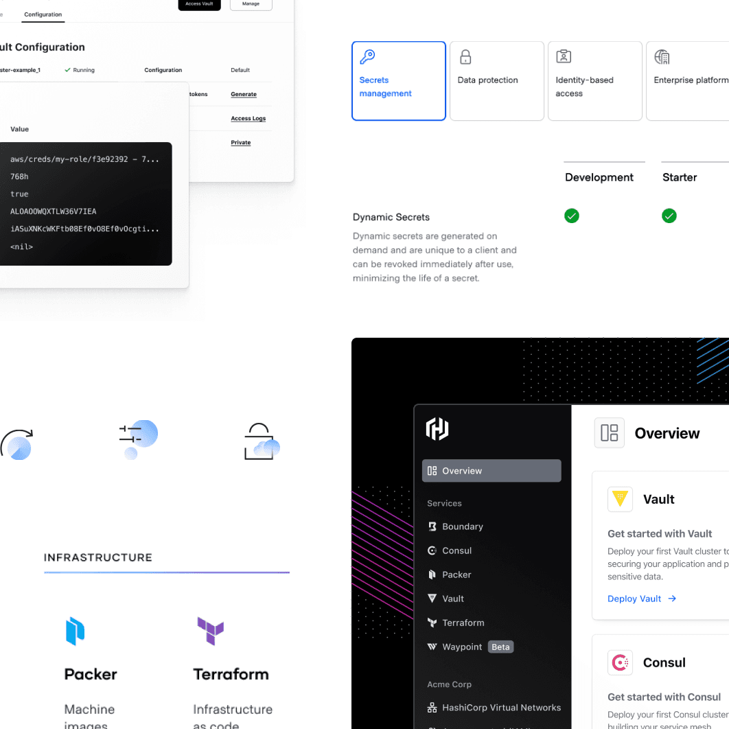
Task: Click the aws/creds/my-role line in code block
Action: [84, 159]
